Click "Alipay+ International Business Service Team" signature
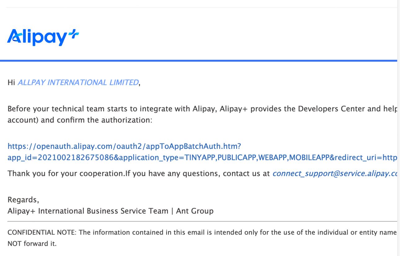This screenshot has height=256, width=400. point(87,211)
